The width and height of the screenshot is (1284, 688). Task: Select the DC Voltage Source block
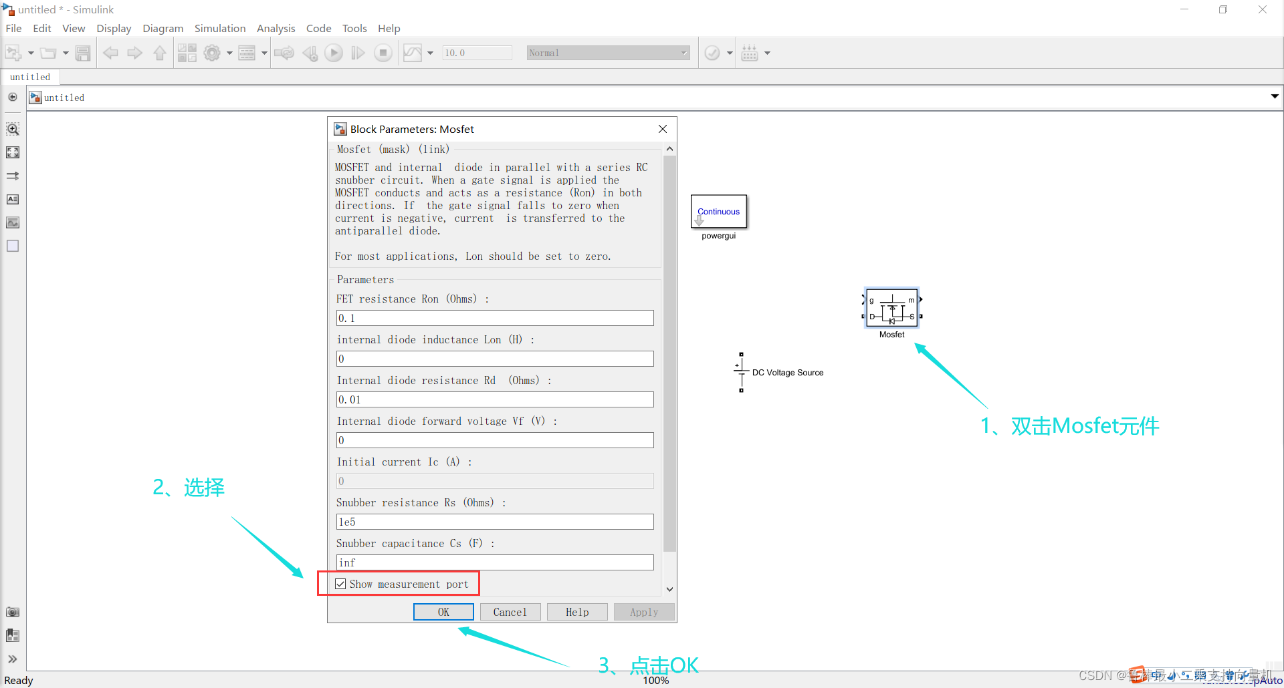pyautogui.click(x=741, y=372)
